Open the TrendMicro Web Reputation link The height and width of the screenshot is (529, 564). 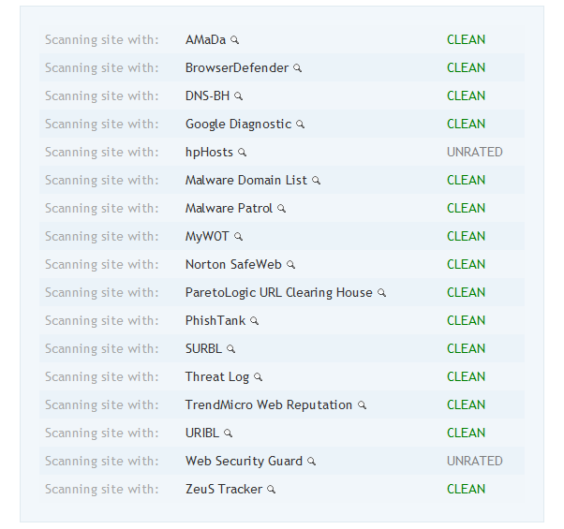[269, 405]
